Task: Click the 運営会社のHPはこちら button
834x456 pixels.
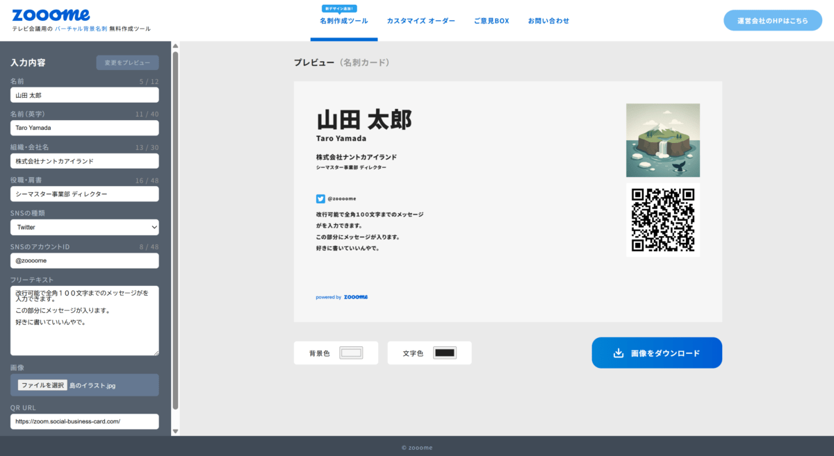Action: coord(772,21)
